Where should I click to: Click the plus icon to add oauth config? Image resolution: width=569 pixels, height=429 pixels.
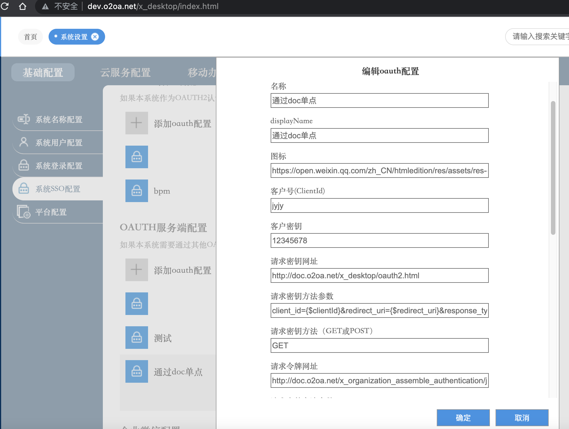click(x=136, y=123)
